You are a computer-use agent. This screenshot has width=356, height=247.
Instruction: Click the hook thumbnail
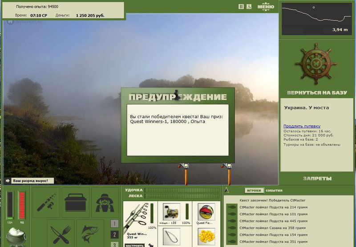click(x=171, y=237)
